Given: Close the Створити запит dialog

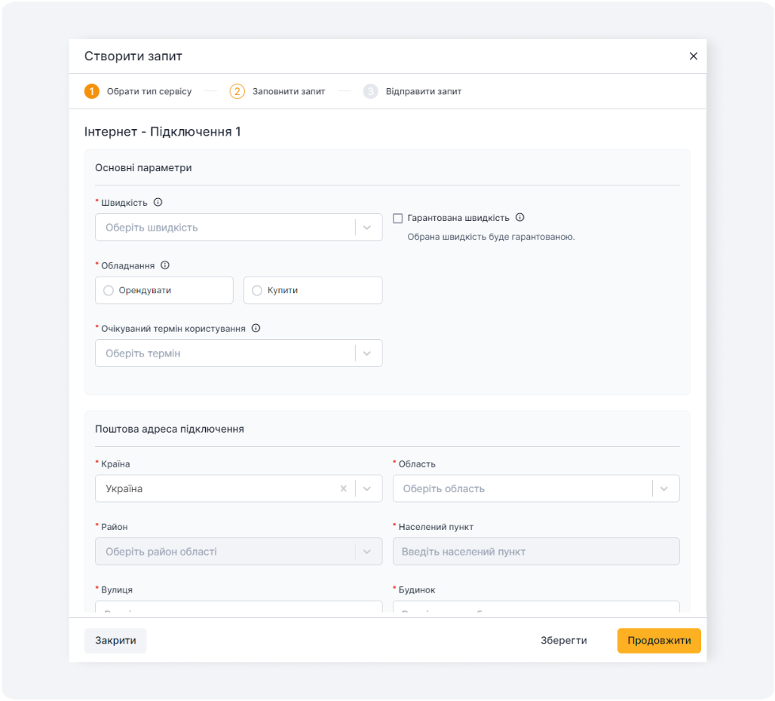Looking at the screenshot, I should point(694,57).
